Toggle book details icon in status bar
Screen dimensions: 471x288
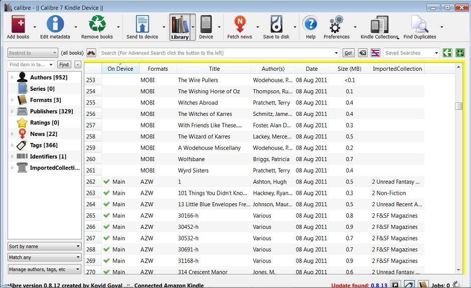pos(423,284)
